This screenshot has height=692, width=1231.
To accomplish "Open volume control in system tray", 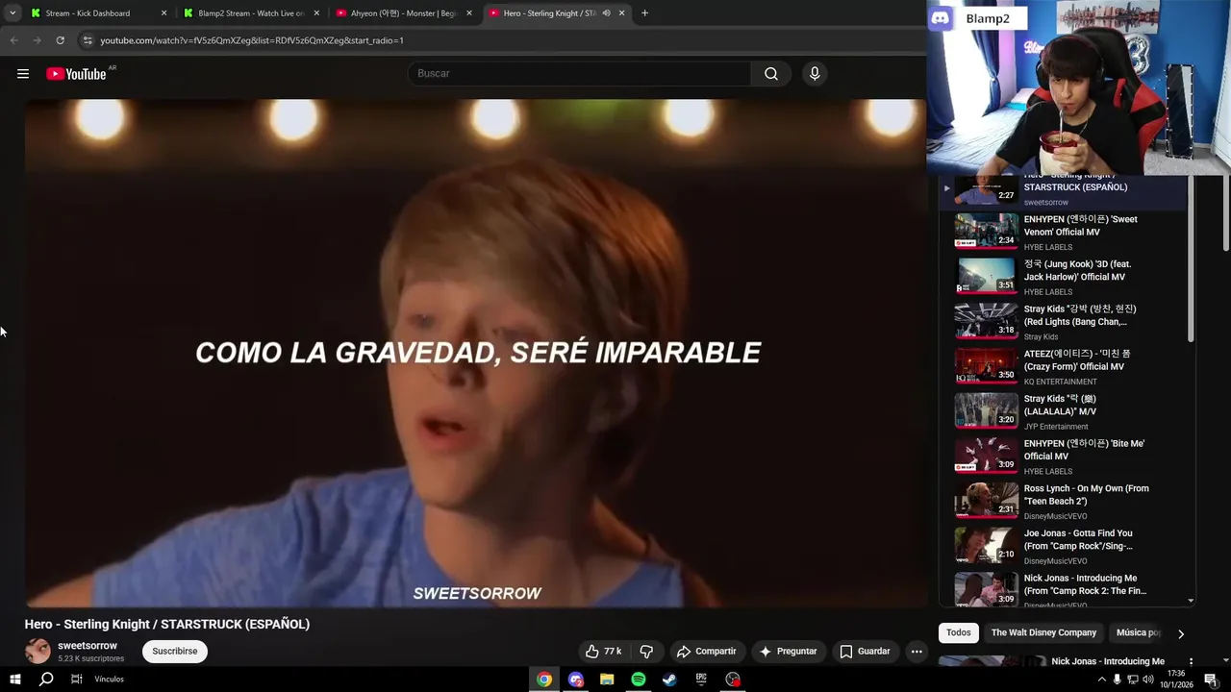I will [1147, 680].
